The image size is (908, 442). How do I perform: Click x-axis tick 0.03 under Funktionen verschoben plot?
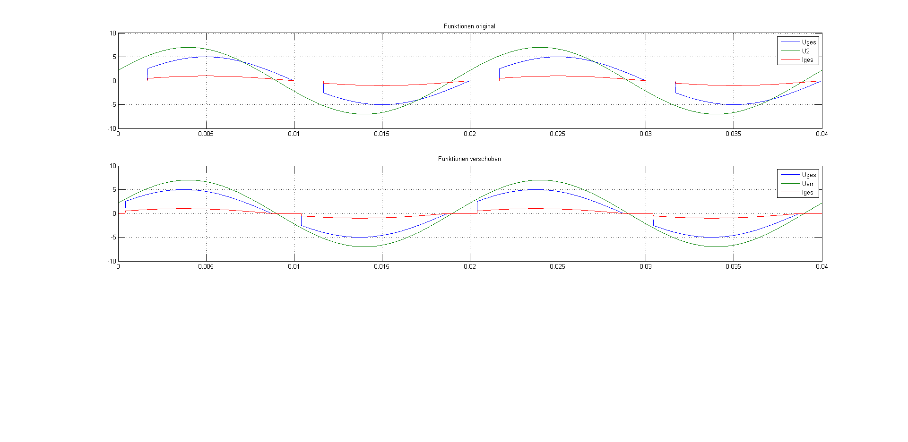click(x=646, y=267)
